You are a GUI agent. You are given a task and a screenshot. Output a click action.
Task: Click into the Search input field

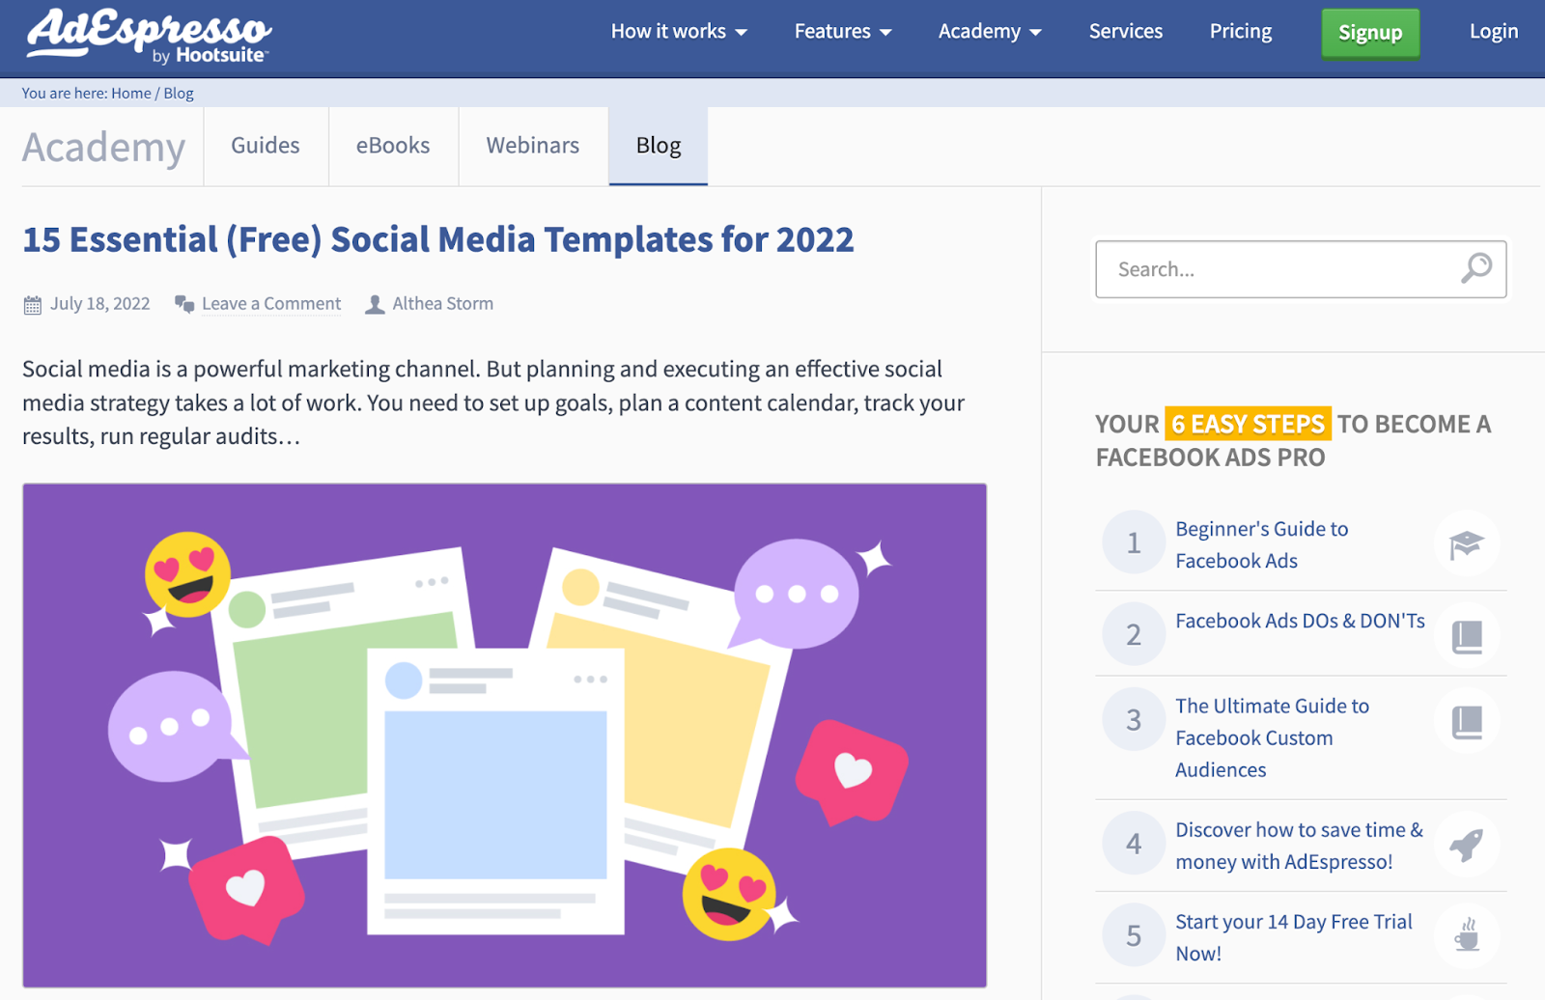1275,269
